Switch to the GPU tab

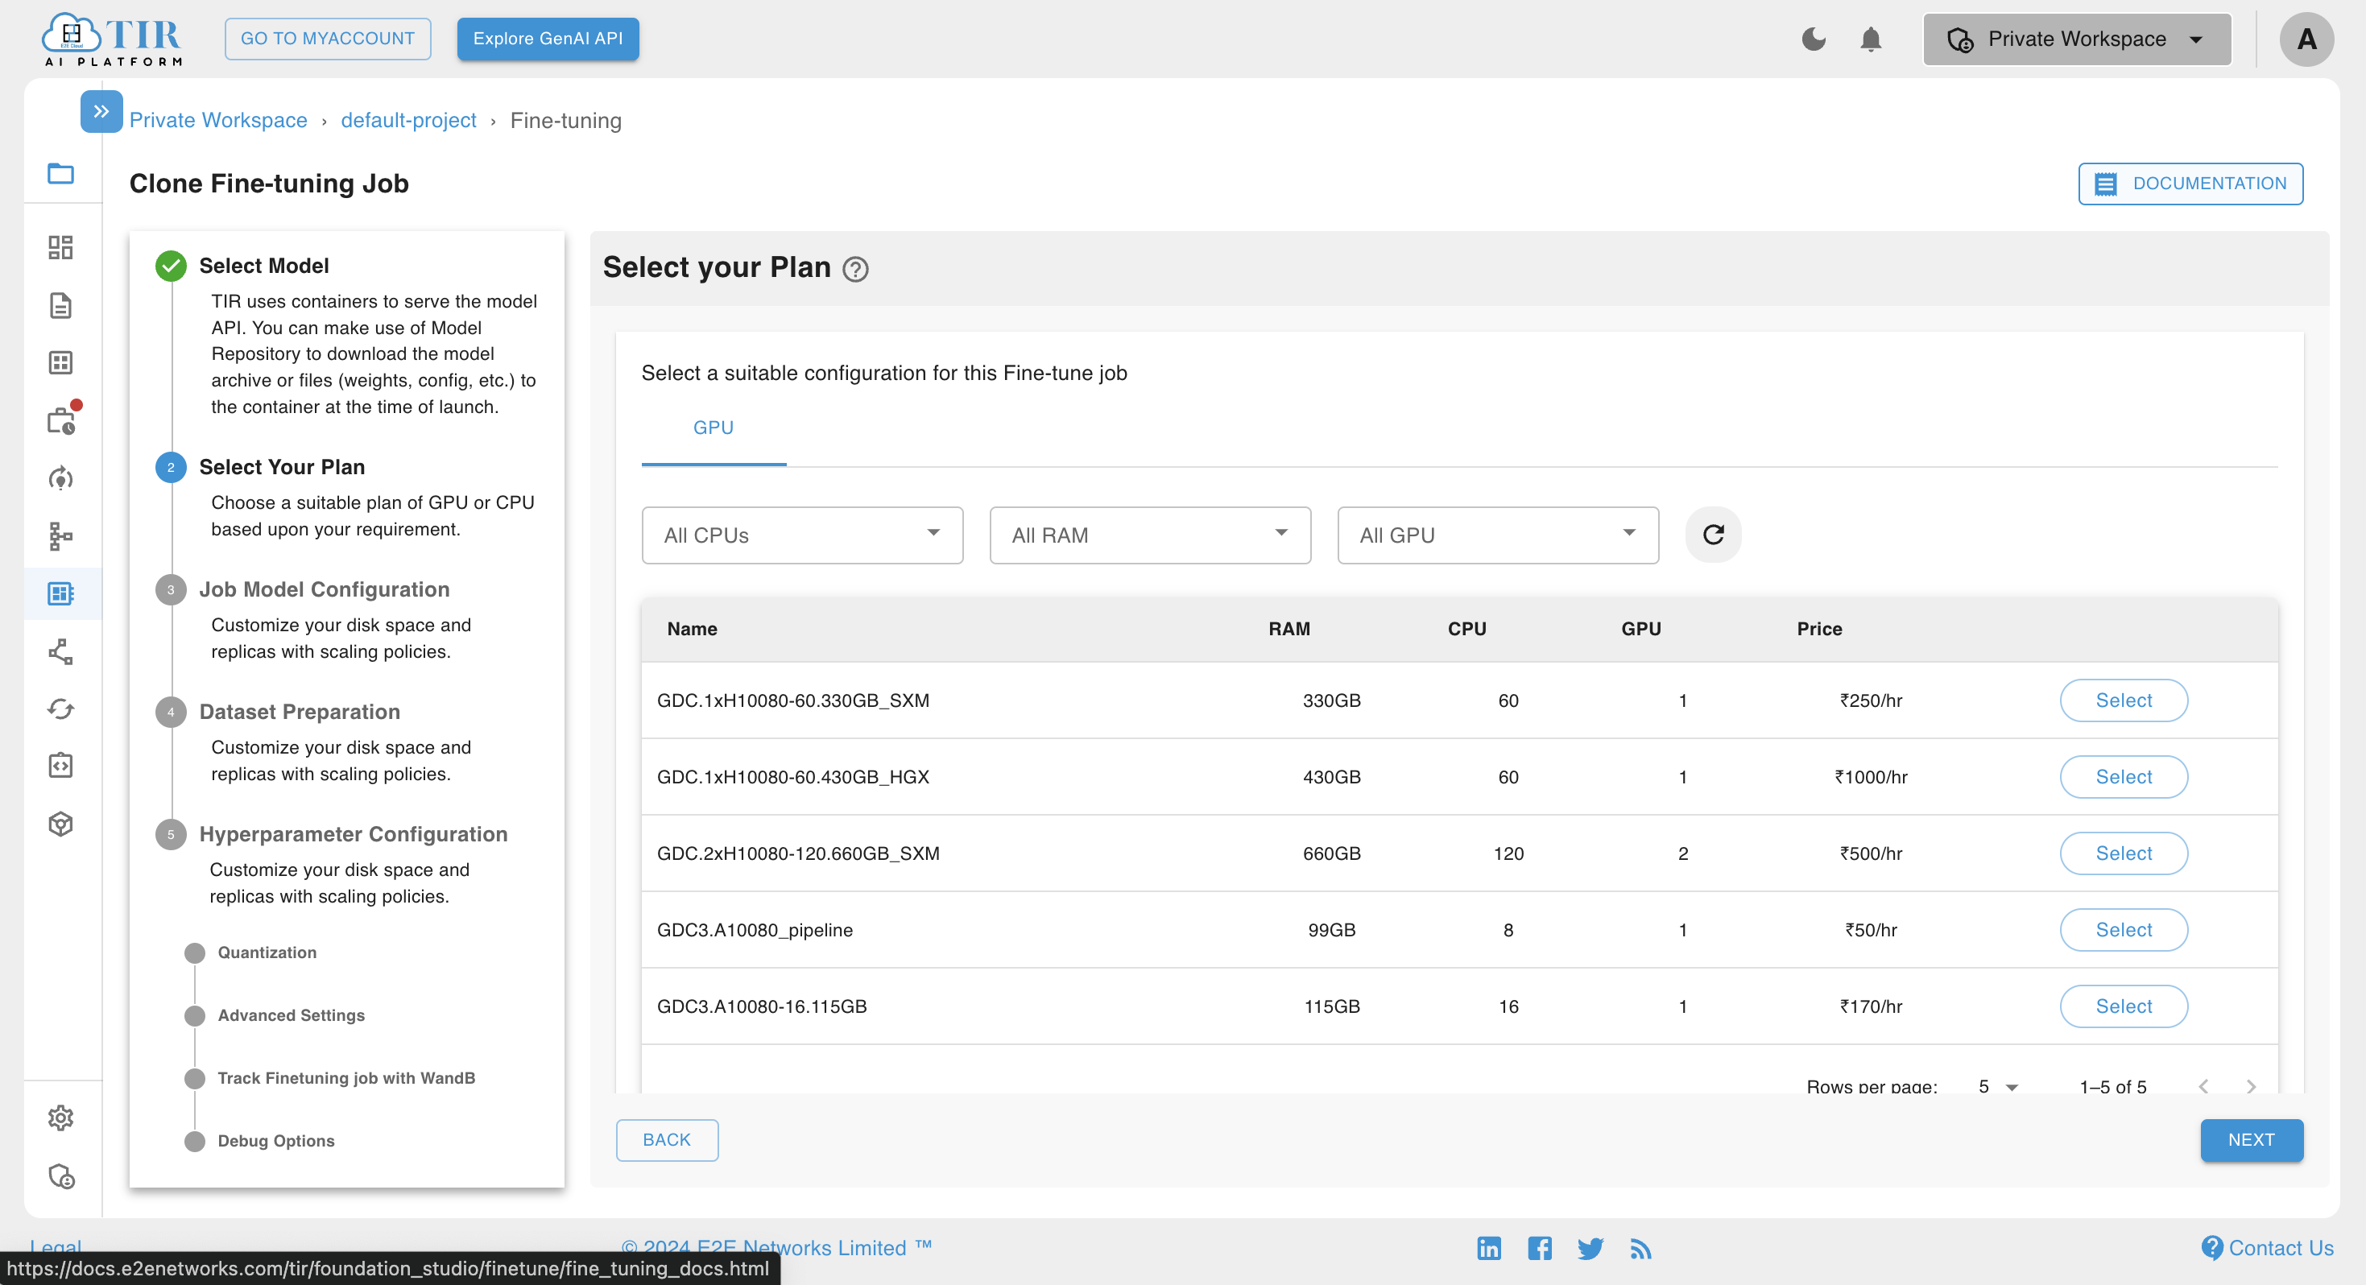[x=714, y=428]
